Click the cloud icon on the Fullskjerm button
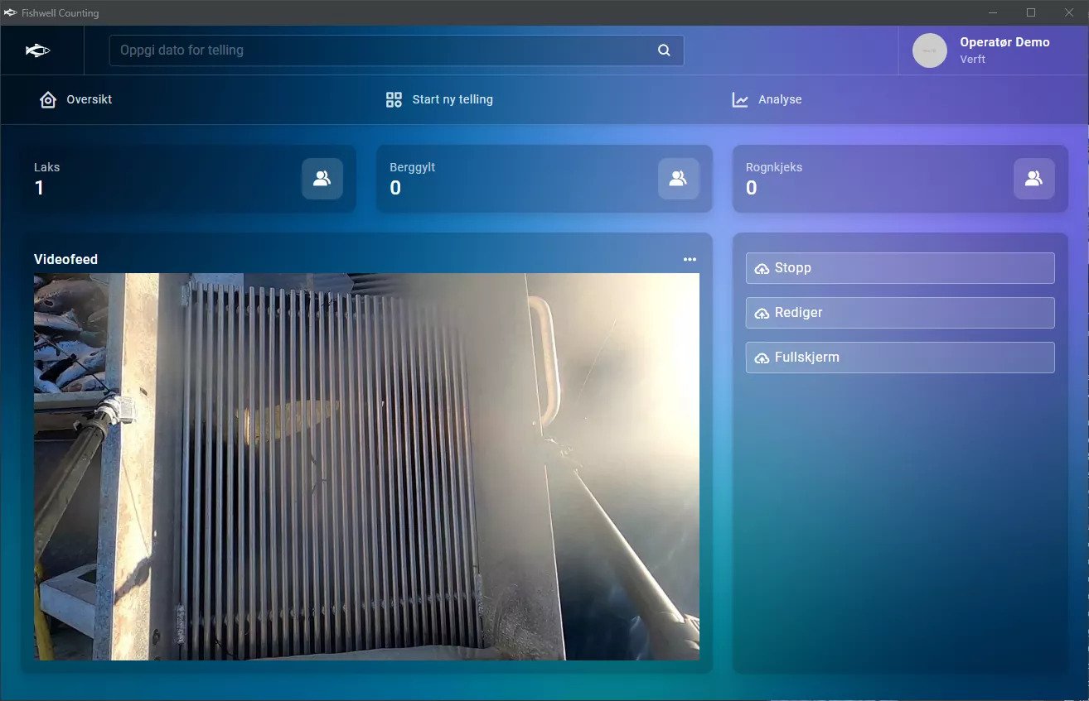Screen dimensions: 1089x701 (x=762, y=358)
